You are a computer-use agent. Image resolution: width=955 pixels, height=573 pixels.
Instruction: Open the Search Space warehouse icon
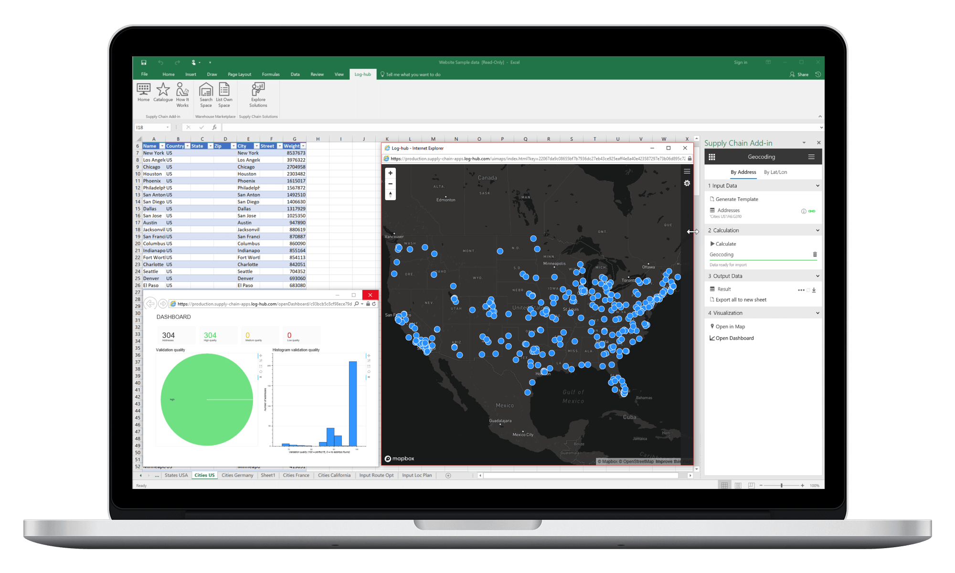click(x=206, y=90)
